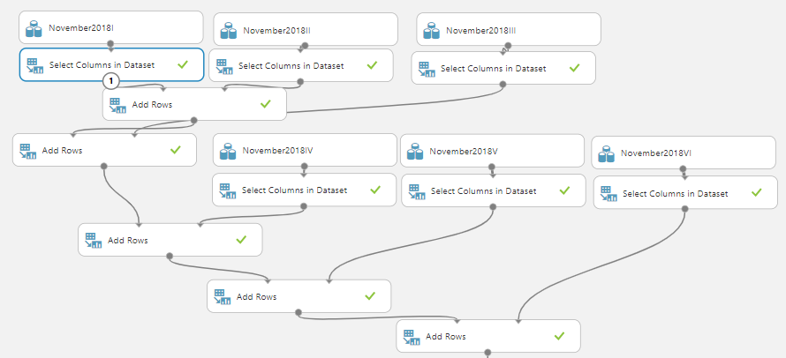
Task: Click Select Columns module icon under November2018IV
Action: pos(227,190)
